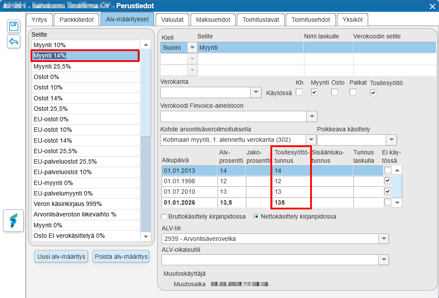Uncheck Ei käytössä for row 01.07.2010
Viewport: 439px width, 298px height.
point(387,191)
